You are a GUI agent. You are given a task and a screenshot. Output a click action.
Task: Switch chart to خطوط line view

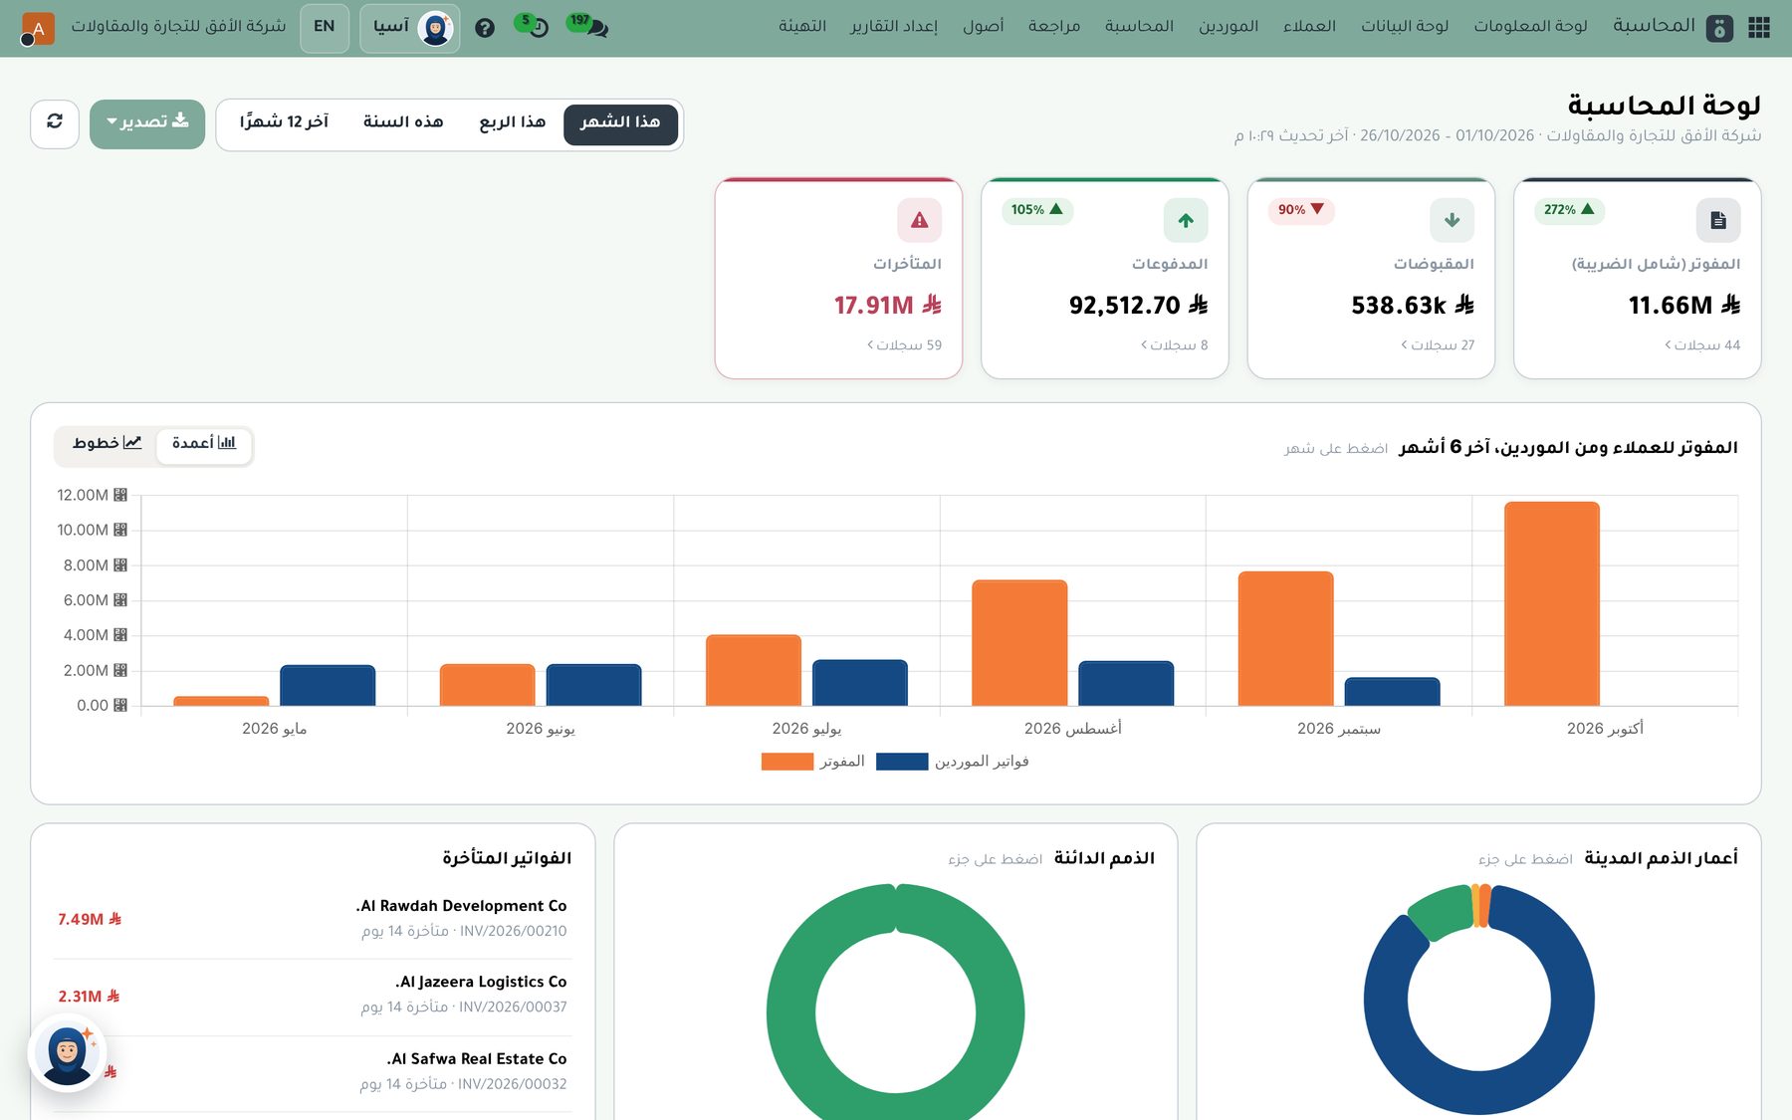pyautogui.click(x=107, y=443)
